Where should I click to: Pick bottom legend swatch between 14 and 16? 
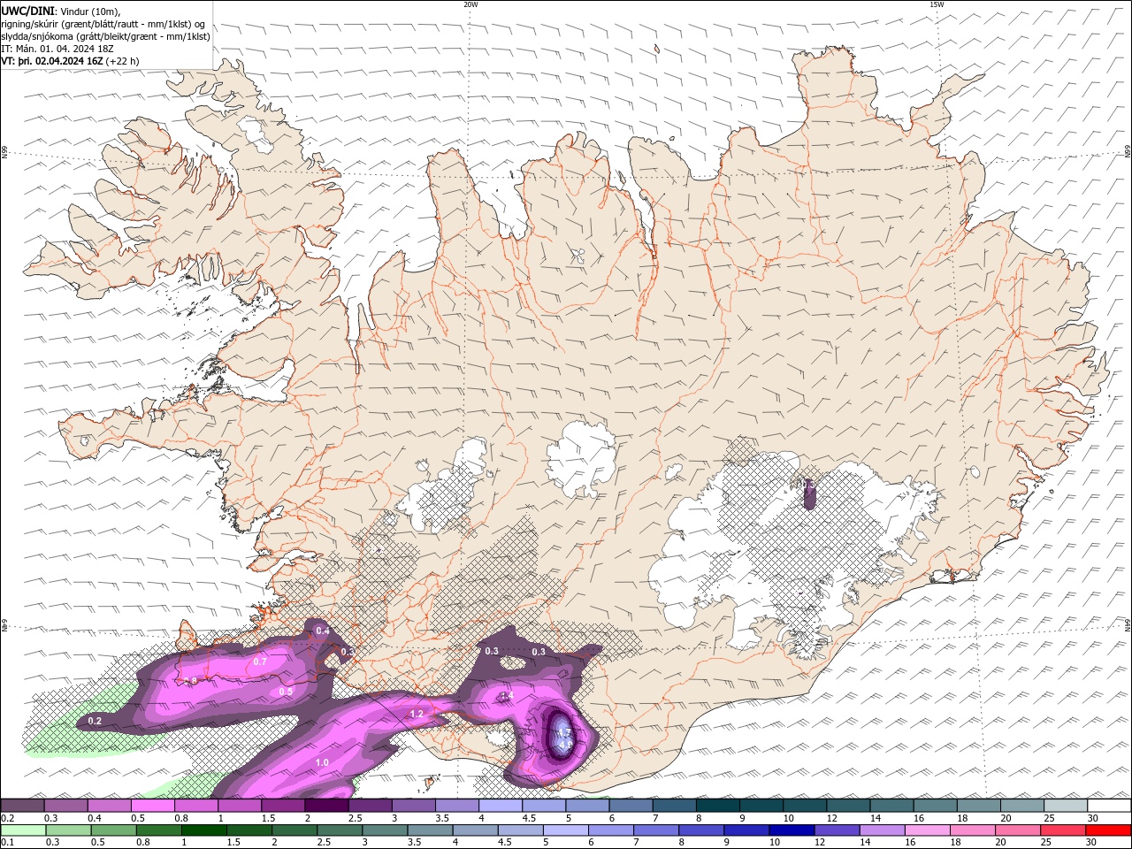[881, 830]
